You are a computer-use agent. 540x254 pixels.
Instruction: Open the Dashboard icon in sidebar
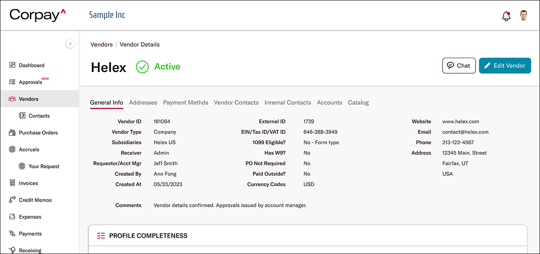click(x=12, y=65)
